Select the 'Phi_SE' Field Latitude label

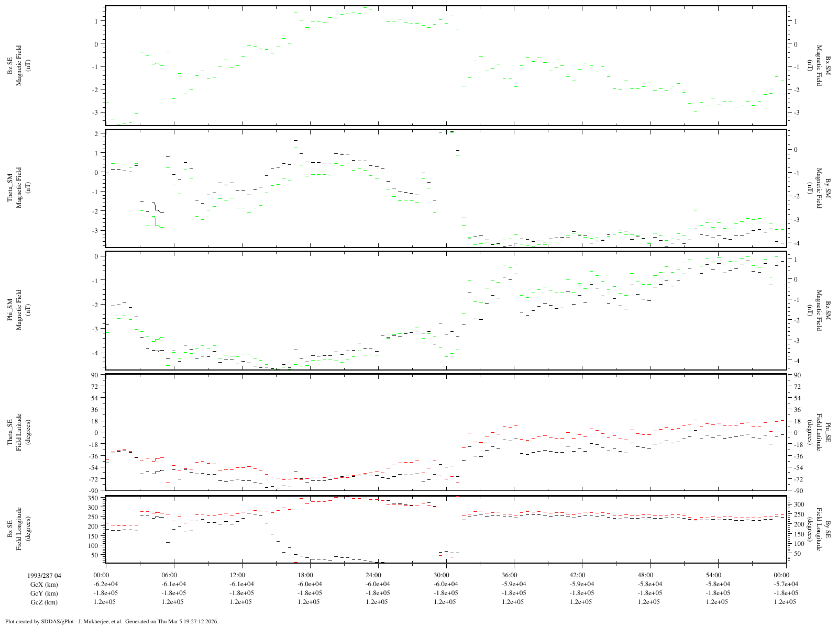point(828,432)
